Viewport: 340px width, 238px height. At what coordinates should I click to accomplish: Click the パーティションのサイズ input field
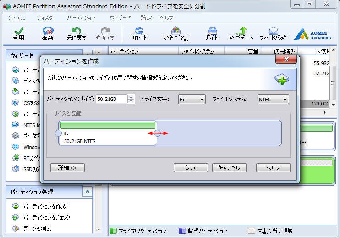tap(111, 99)
